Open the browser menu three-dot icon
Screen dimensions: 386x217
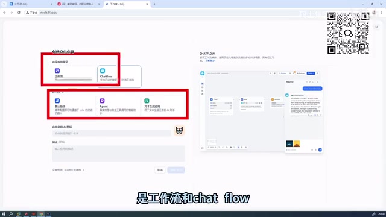[381, 13]
